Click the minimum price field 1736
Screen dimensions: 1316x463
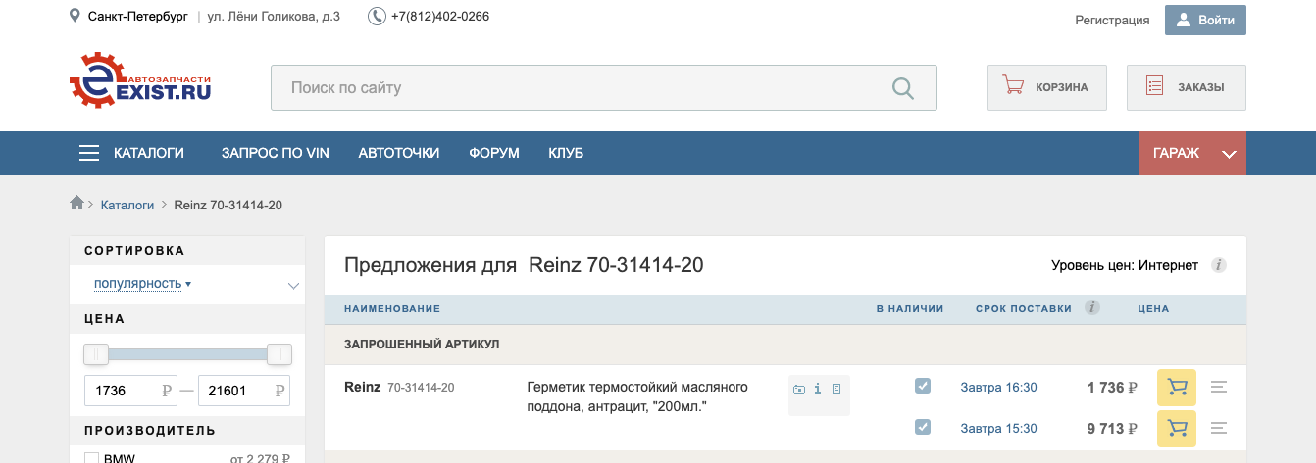click(x=131, y=391)
